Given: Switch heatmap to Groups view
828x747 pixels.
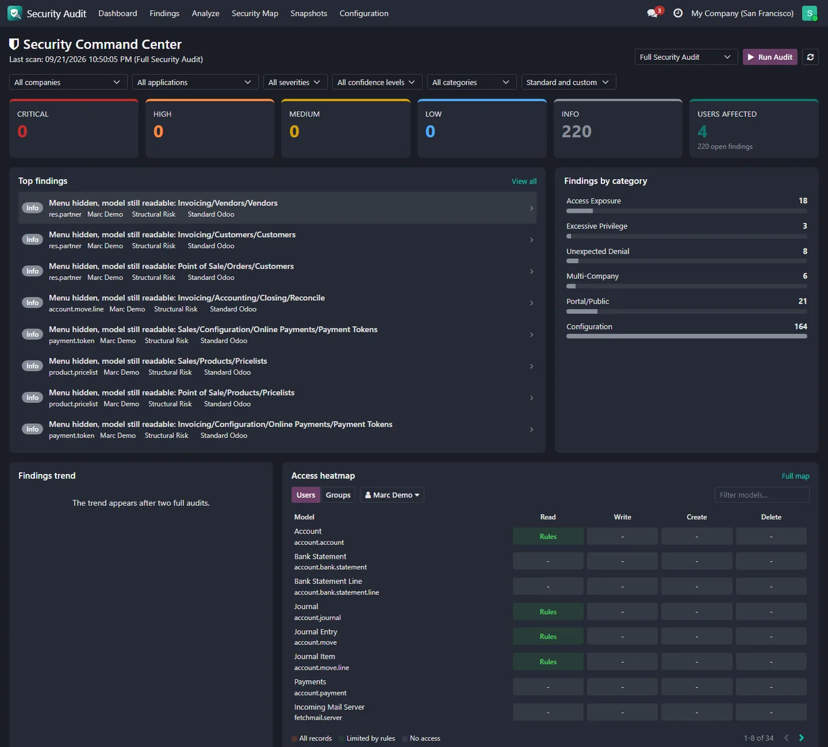Looking at the screenshot, I should click(x=338, y=495).
